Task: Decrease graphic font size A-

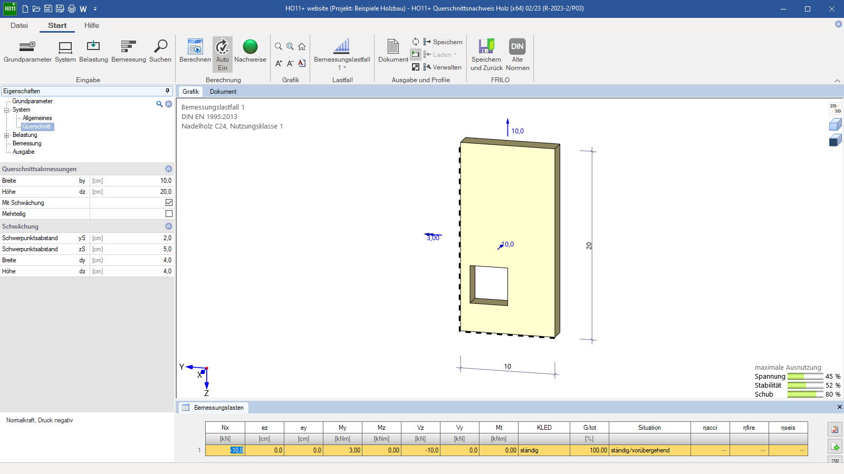Action: point(290,63)
